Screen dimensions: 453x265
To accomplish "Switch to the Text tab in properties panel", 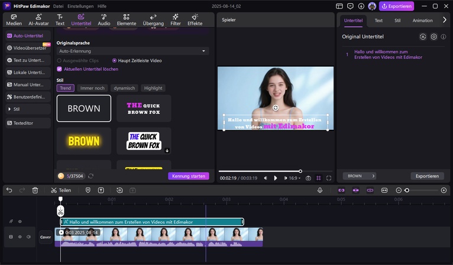I will (378, 21).
